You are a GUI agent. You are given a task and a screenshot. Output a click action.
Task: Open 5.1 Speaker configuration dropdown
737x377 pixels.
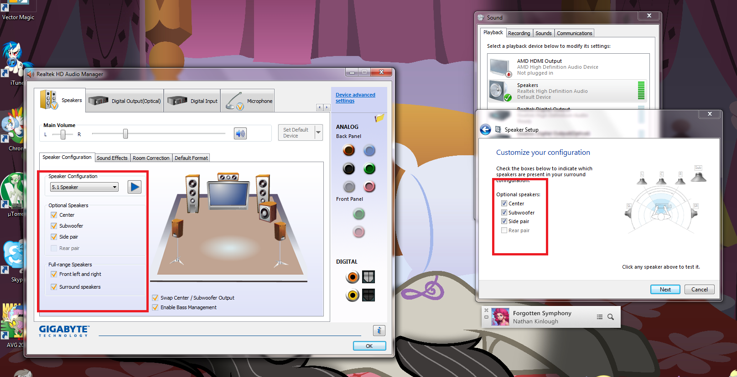84,187
